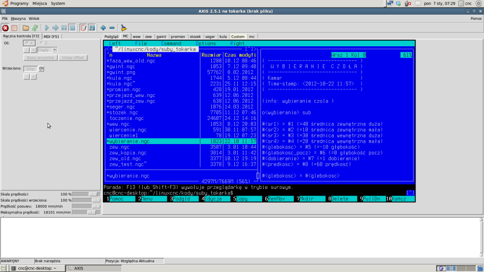The width and height of the screenshot is (484, 272).
Task: Click the Emergency Stop (estop) toolbar icon
Action: click(x=6, y=27)
